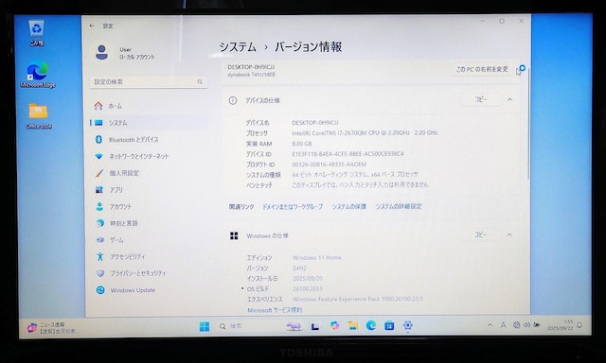
Task: Click the ゲーム controller icon
Action: (x=100, y=240)
